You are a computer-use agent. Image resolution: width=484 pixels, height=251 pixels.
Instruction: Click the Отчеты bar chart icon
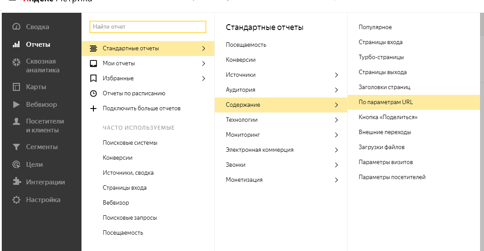pyautogui.click(x=16, y=44)
